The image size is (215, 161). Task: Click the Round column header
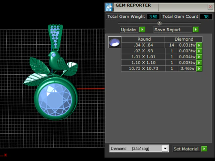point(143,39)
